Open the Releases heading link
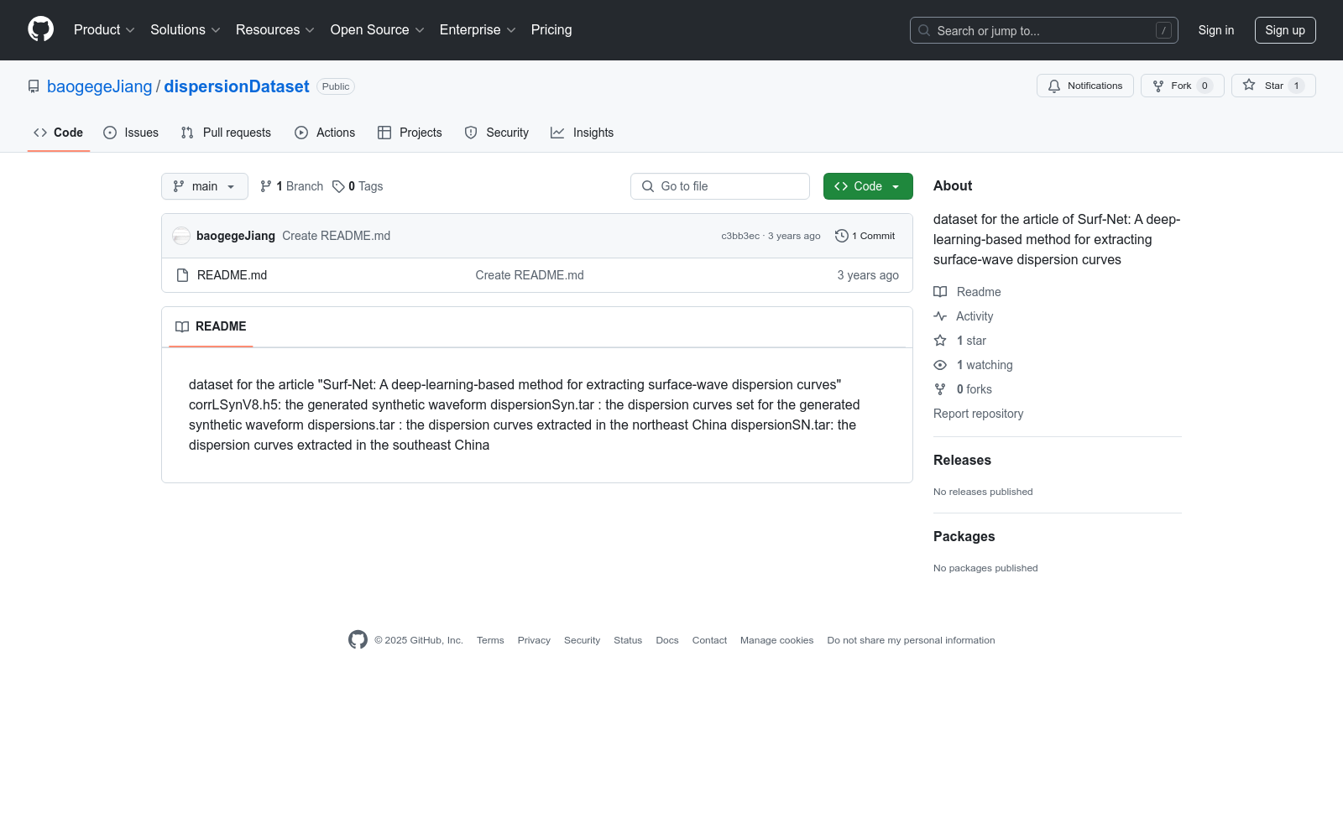Viewport: 1343px width, 839px height. pyautogui.click(x=963, y=460)
